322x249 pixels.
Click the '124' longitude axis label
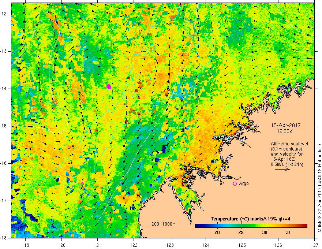(206, 245)
